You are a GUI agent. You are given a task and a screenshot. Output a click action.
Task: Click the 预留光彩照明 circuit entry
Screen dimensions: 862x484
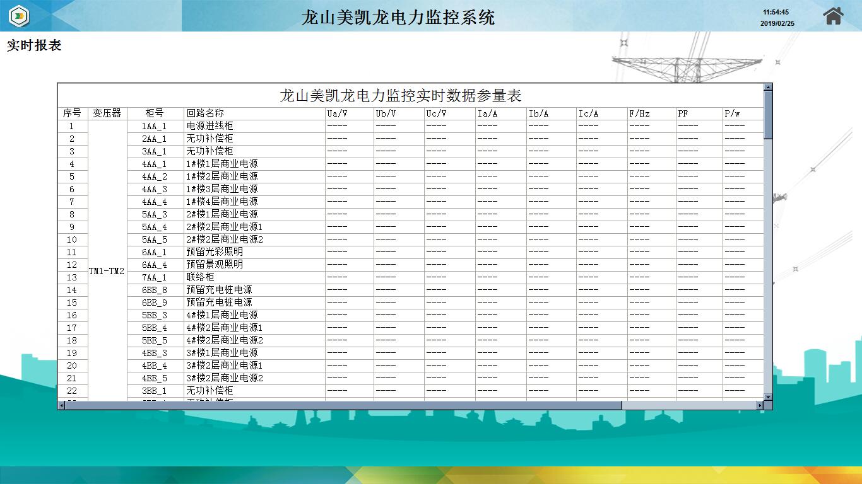[x=215, y=252]
